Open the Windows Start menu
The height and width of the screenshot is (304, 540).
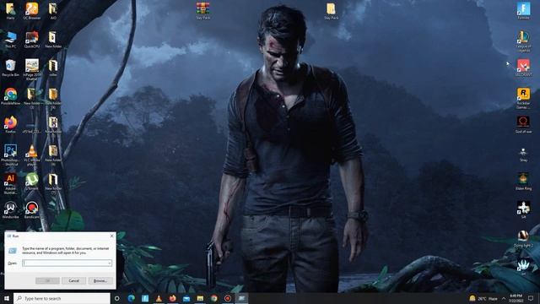7,298
